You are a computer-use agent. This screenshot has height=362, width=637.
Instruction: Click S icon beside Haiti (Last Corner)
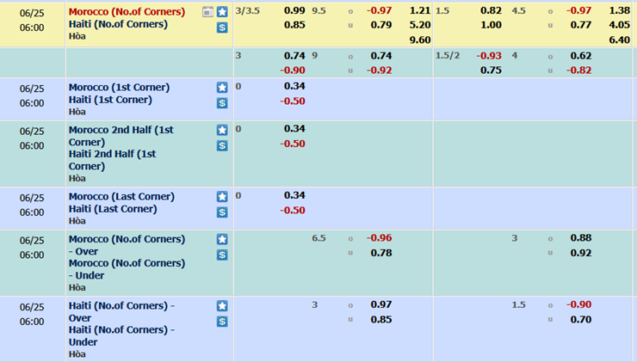pos(222,212)
